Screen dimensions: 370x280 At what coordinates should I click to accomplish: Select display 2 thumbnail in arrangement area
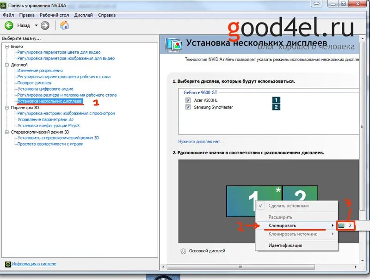coord(300,193)
